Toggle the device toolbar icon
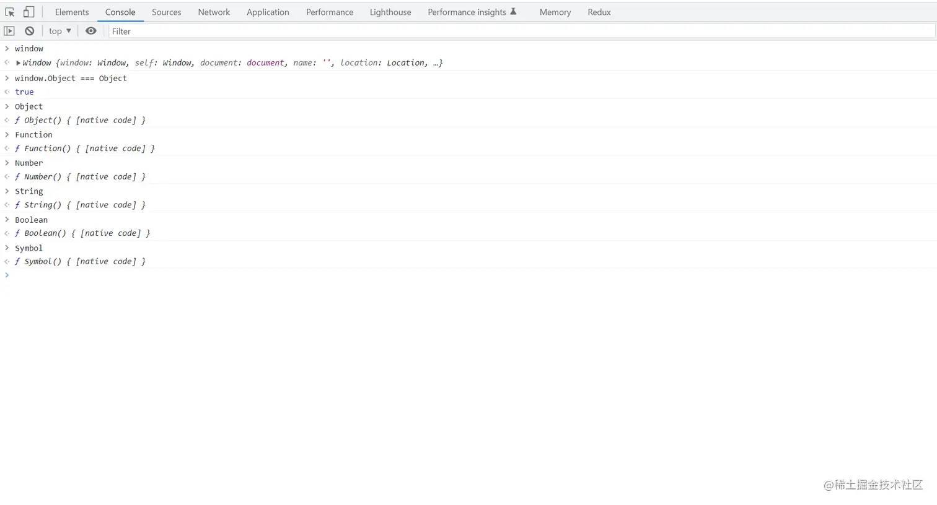Image resolution: width=937 pixels, height=505 pixels. [x=29, y=12]
